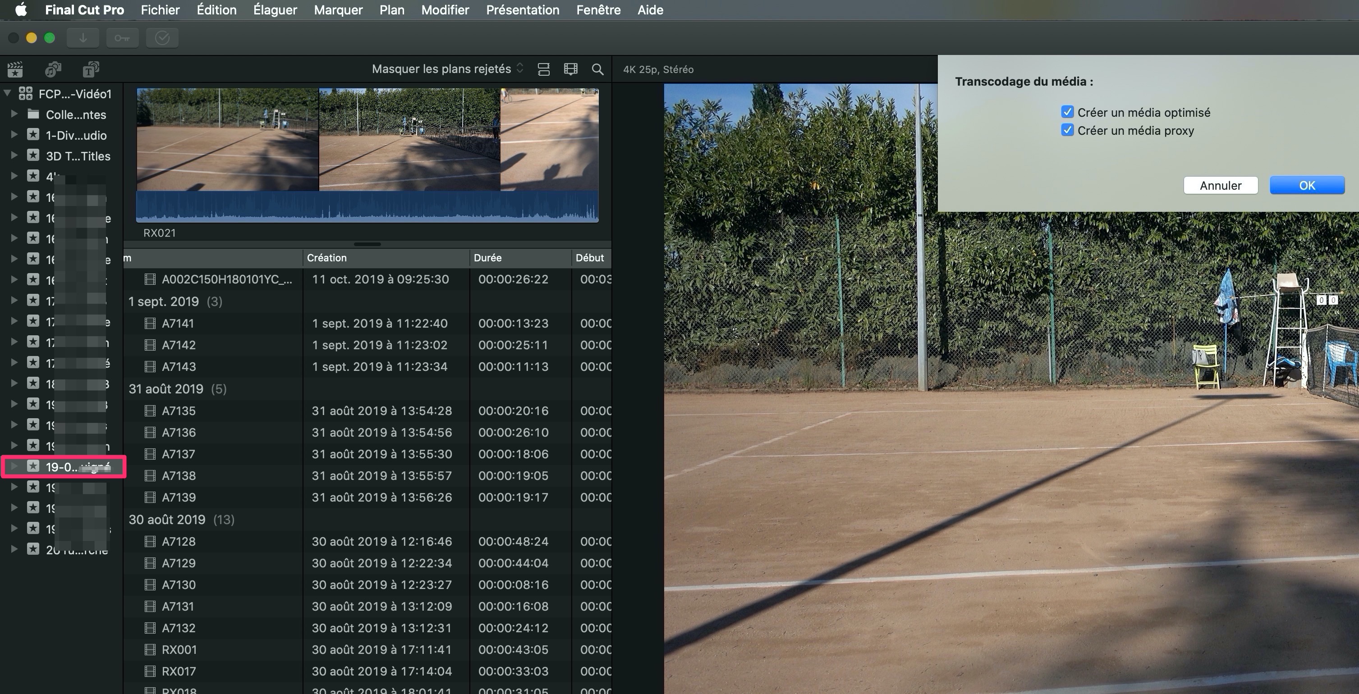Uncheck Créer un média proxy
The image size is (1359, 694).
tap(1067, 130)
